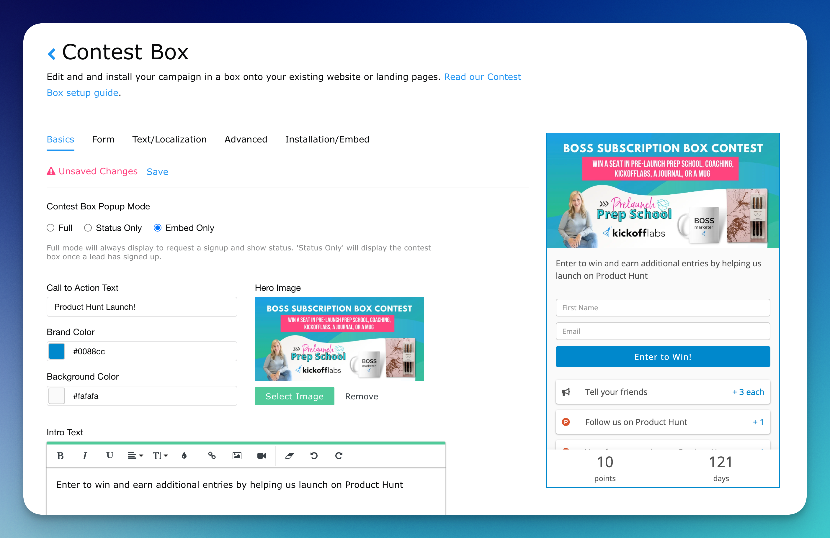Open the text alignment dropdown

135,456
